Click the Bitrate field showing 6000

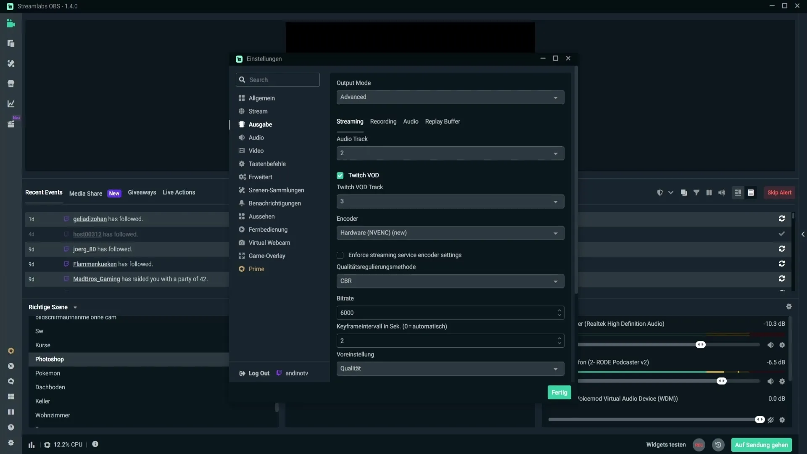click(450, 313)
